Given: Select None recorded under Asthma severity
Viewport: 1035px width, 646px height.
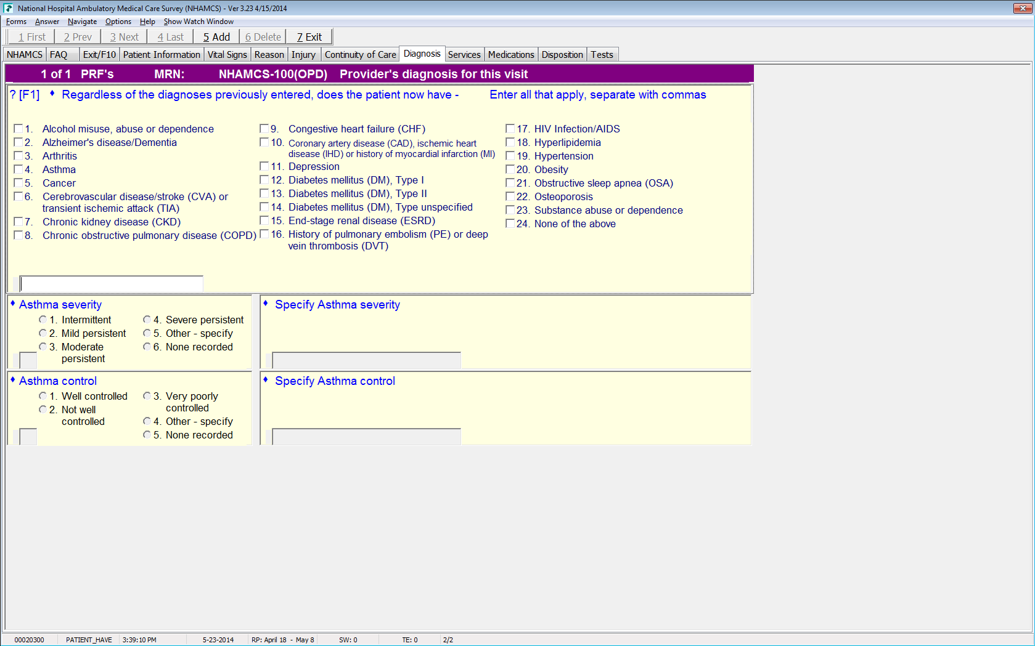Looking at the screenshot, I should click(147, 347).
